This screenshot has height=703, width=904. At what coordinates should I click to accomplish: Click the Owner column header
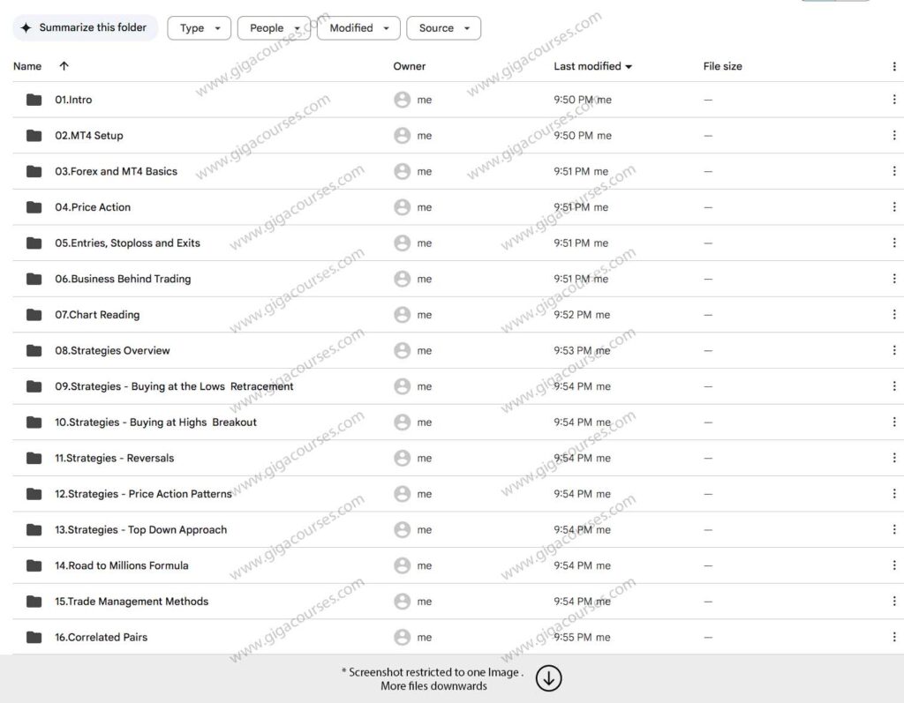click(x=409, y=66)
